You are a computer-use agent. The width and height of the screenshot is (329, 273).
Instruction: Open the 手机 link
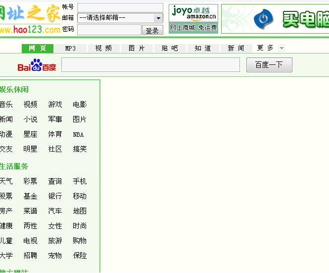[x=80, y=181]
